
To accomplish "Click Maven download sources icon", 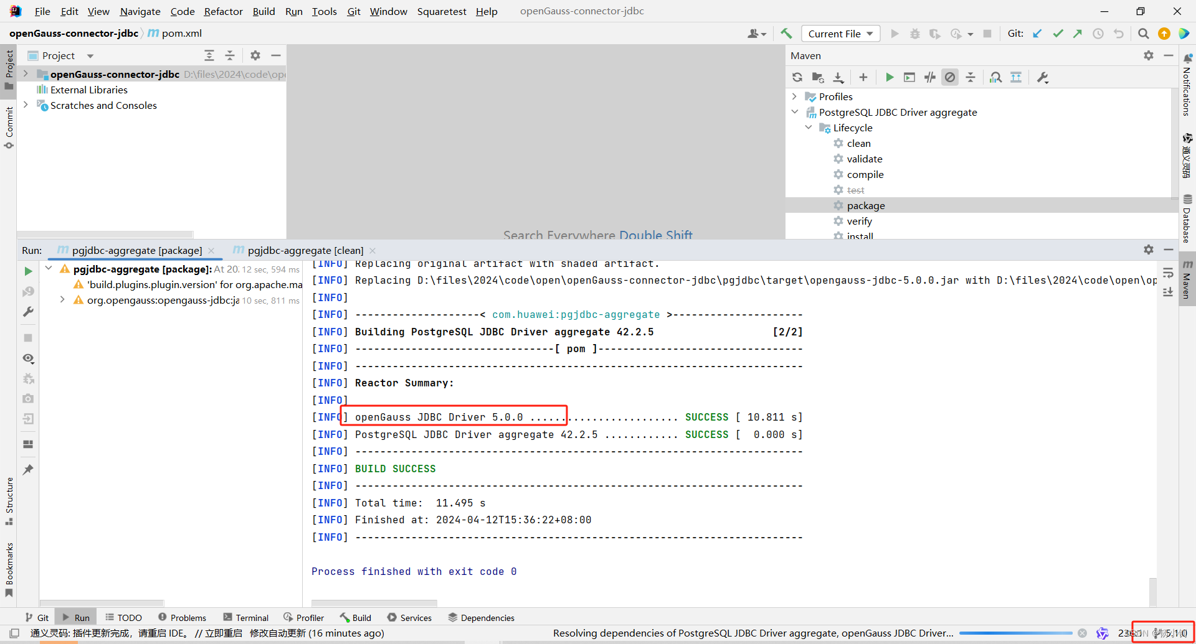I will click(838, 77).
